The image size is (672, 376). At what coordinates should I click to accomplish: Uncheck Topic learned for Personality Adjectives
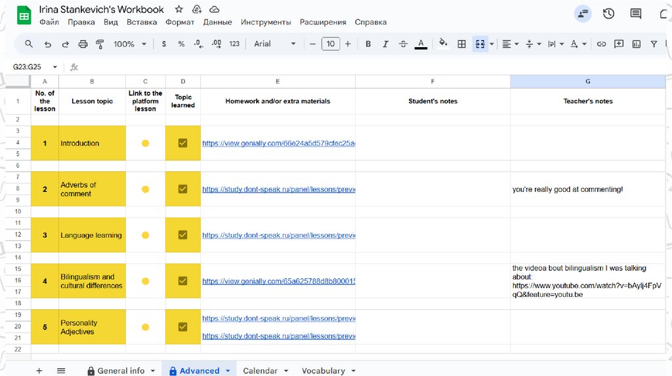click(183, 327)
